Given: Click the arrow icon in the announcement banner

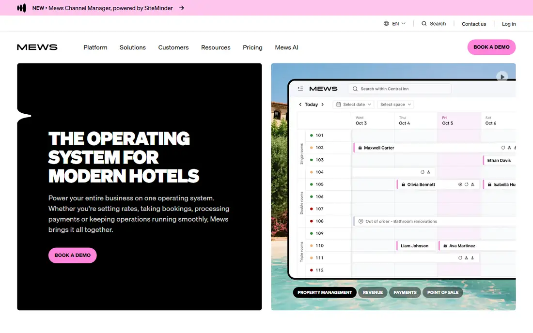Looking at the screenshot, I should tap(182, 8).
